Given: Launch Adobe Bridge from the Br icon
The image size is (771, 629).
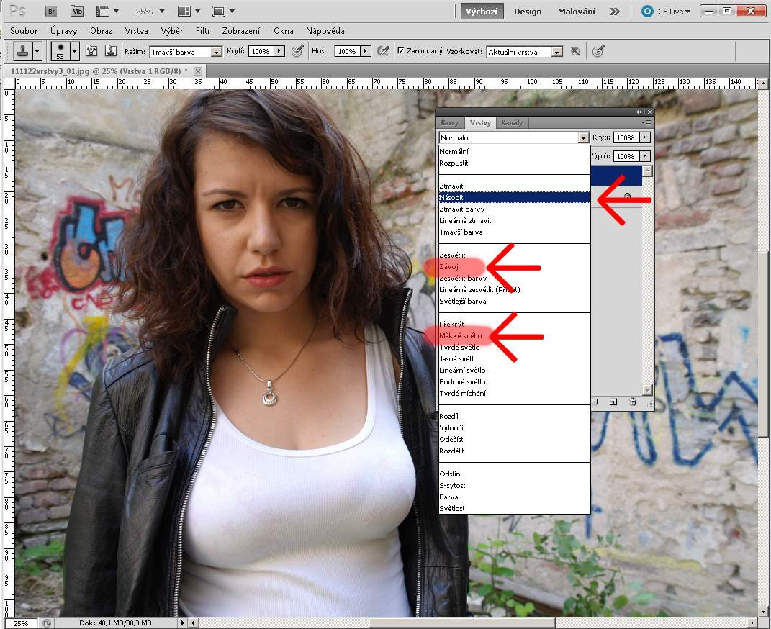Looking at the screenshot, I should (51, 11).
